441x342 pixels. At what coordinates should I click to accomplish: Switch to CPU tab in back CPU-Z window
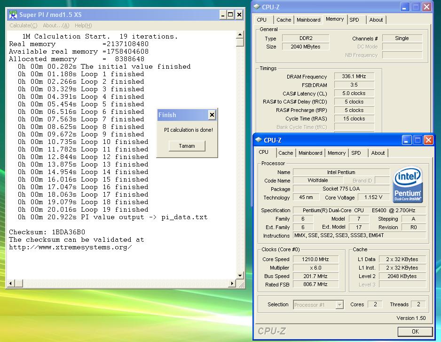pyautogui.click(x=261, y=20)
